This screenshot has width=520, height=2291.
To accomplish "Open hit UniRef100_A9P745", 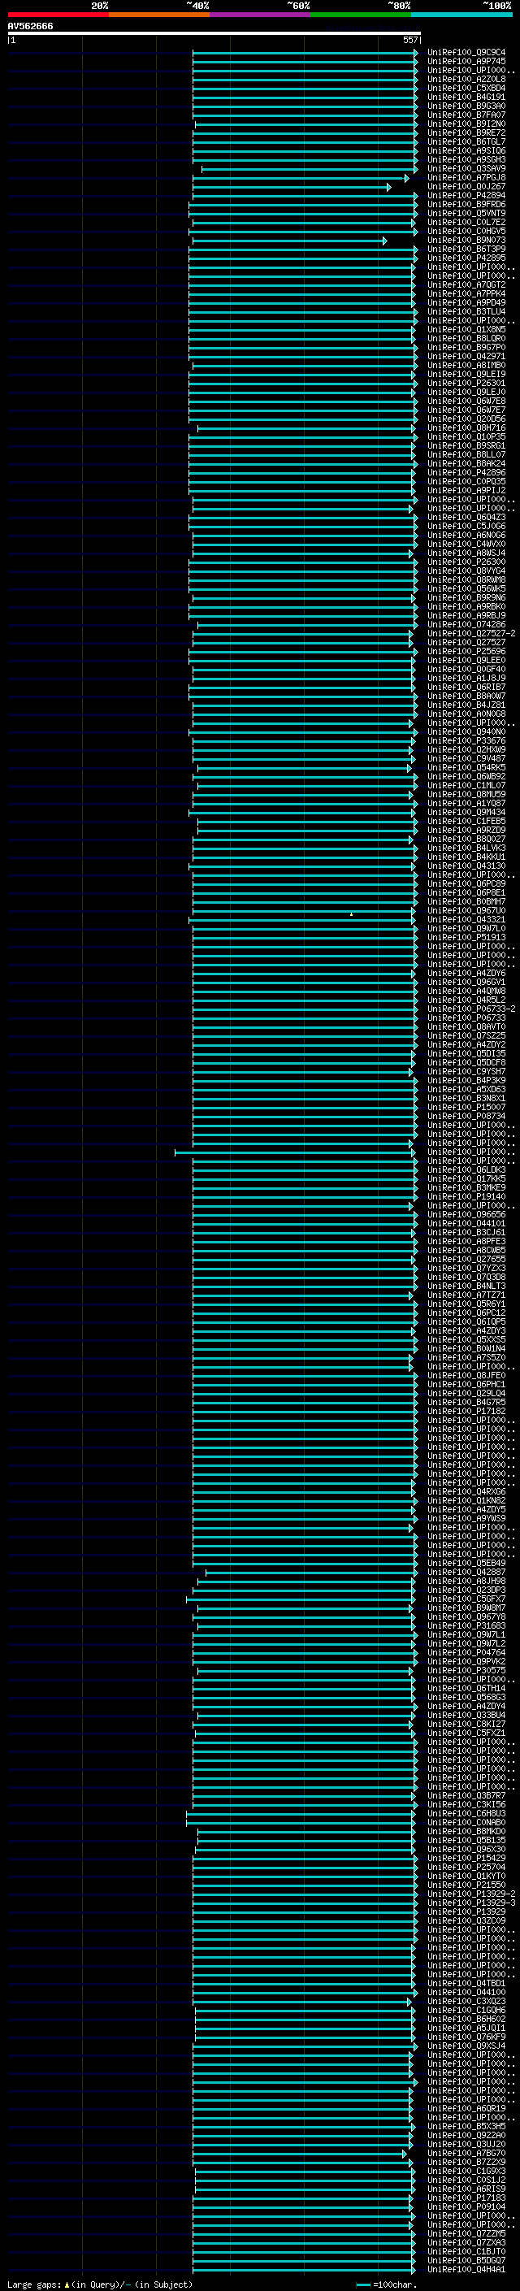I will pos(466,62).
